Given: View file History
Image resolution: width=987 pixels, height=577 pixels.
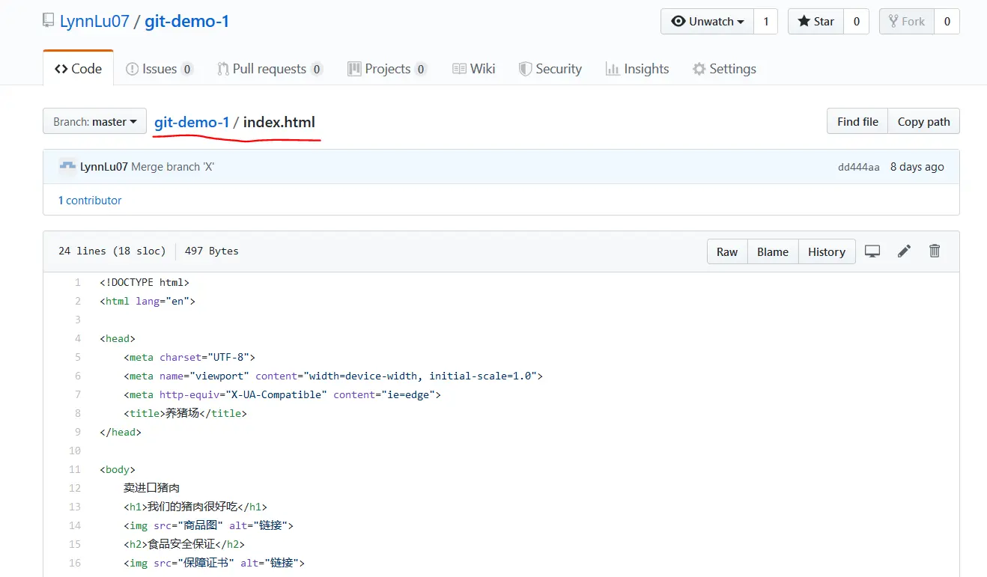Looking at the screenshot, I should click(826, 251).
